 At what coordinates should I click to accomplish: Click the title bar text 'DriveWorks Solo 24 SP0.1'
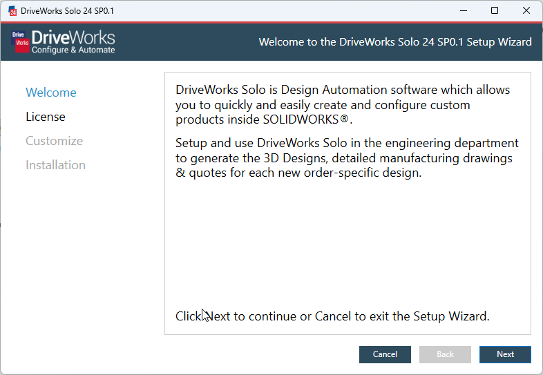point(67,11)
